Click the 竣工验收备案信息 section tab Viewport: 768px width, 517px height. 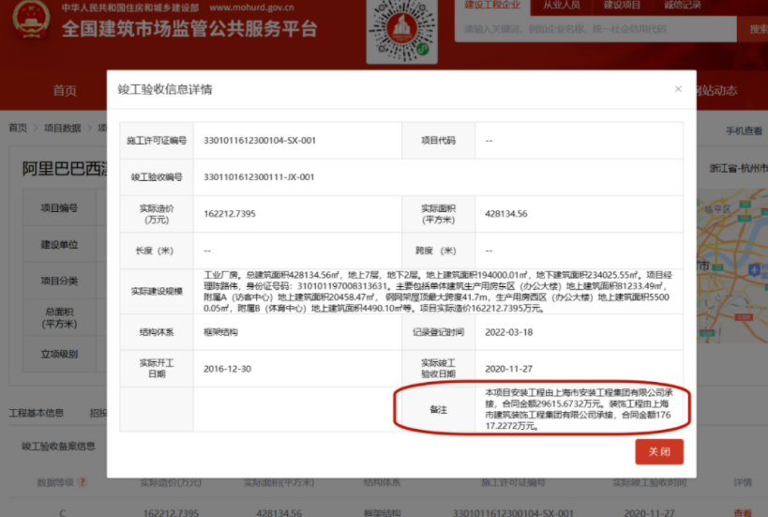point(59,447)
